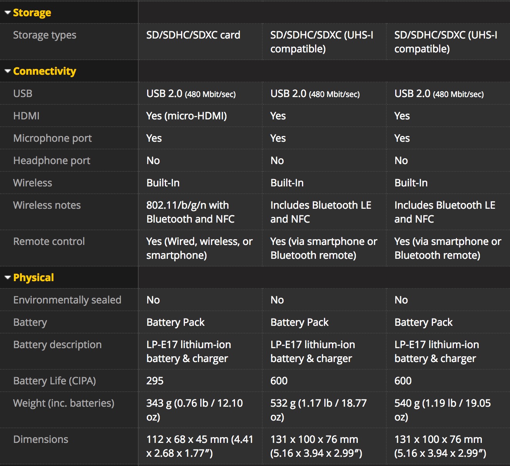The width and height of the screenshot is (510, 466).
Task: Select the 'Wireless notes' row label
Action: [x=47, y=205]
